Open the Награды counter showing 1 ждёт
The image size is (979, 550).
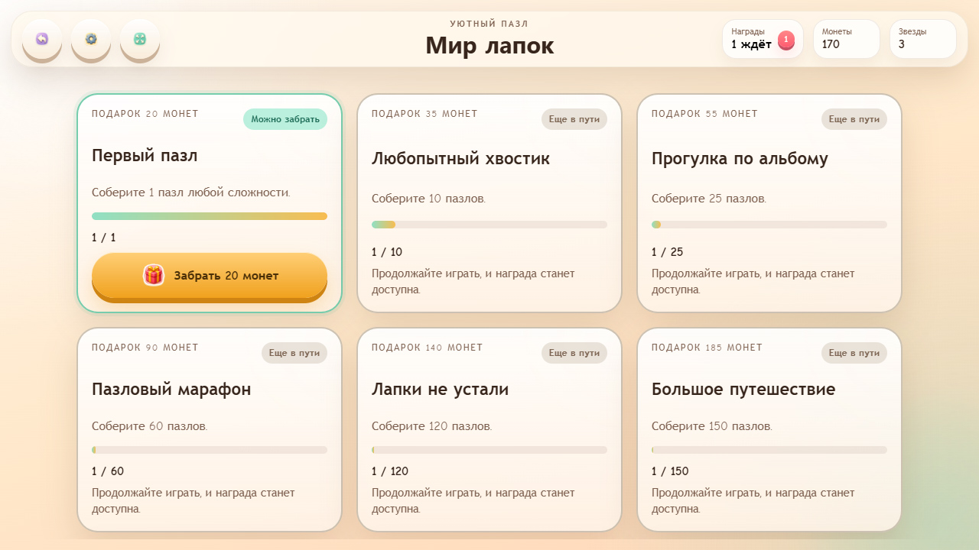tap(763, 39)
